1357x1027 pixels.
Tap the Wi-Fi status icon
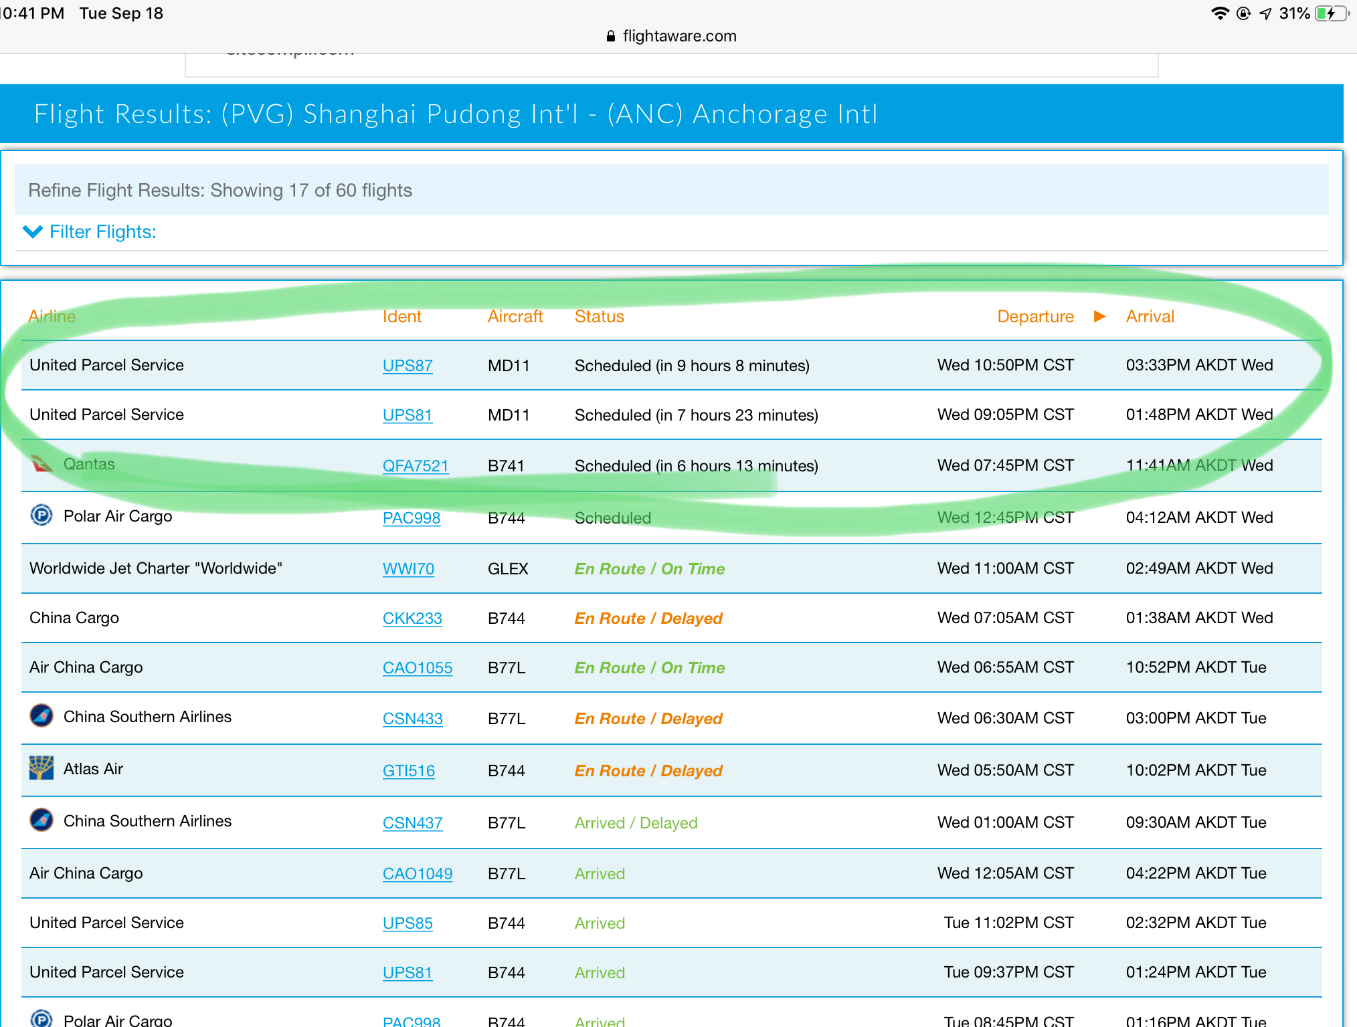click(1220, 13)
